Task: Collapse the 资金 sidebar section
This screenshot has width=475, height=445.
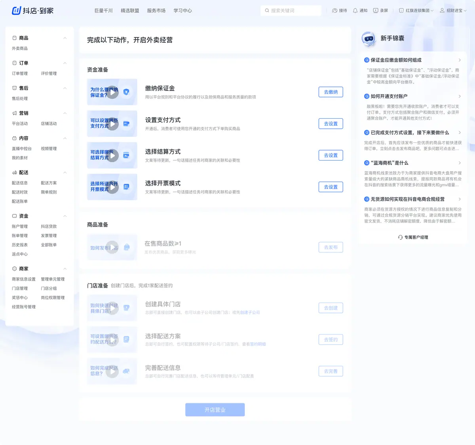Action: (x=65, y=216)
